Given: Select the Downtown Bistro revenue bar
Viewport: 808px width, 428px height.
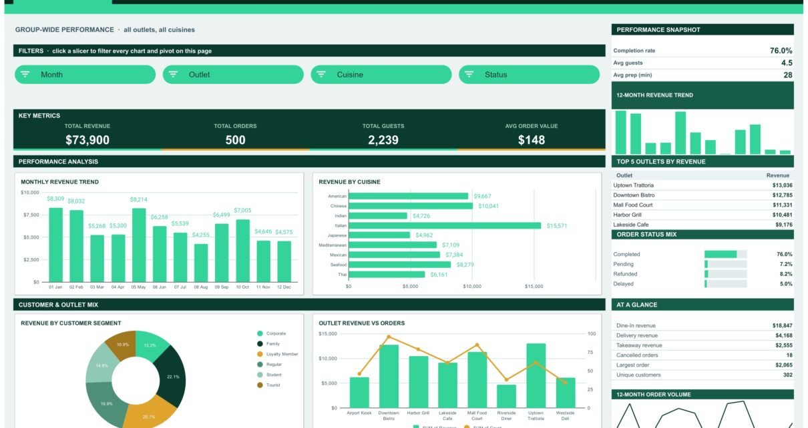Looking at the screenshot, I should pyautogui.click(x=389, y=376).
